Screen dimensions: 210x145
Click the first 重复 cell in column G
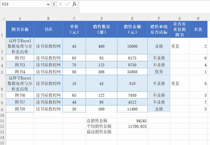pos(179,46)
